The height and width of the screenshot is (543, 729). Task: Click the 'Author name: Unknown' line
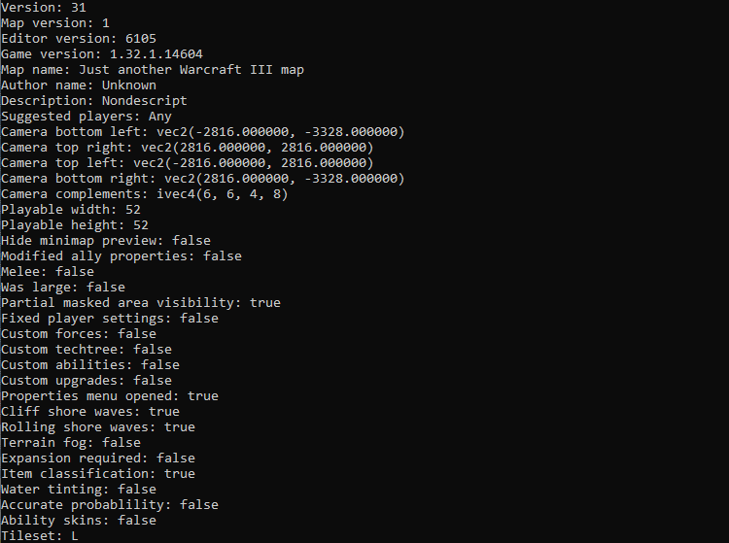click(79, 85)
